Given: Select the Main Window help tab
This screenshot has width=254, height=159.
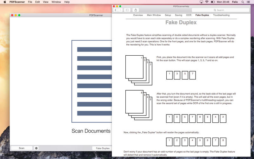Looking at the screenshot, I should [x=154, y=15].
